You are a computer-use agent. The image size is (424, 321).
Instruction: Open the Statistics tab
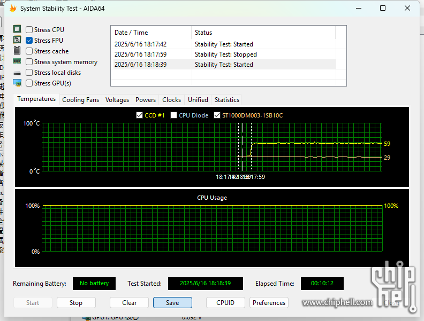point(227,100)
